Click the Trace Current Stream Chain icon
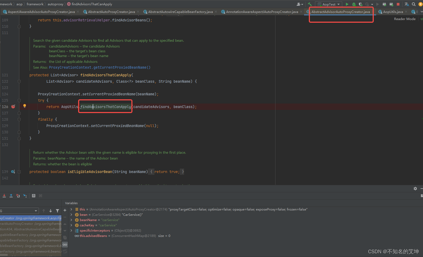Image resolution: width=423 pixels, height=257 pixels. 41,196
